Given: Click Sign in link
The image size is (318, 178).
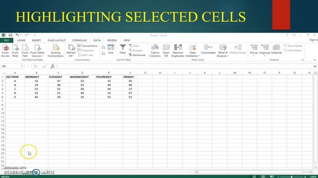Looking at the screenshot, I should click(314, 40).
